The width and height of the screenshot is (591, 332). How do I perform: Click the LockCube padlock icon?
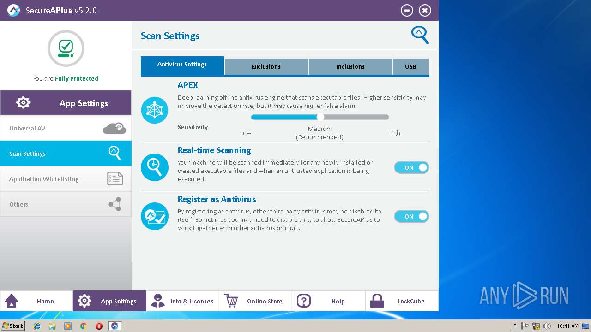377,301
